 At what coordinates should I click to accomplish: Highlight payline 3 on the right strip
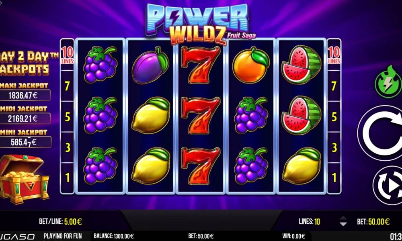pos(334,147)
